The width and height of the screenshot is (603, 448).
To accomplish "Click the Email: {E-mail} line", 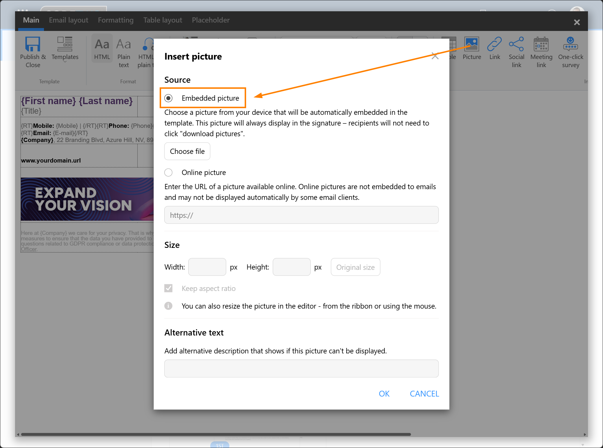I will [54, 133].
